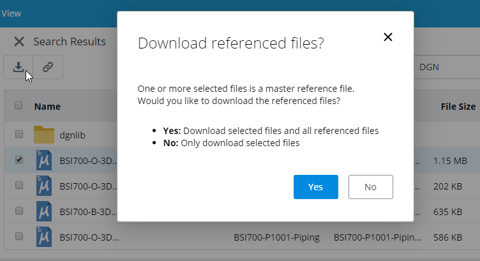Toggle the select-all checkbox in header
480x261 pixels.
click(19, 106)
